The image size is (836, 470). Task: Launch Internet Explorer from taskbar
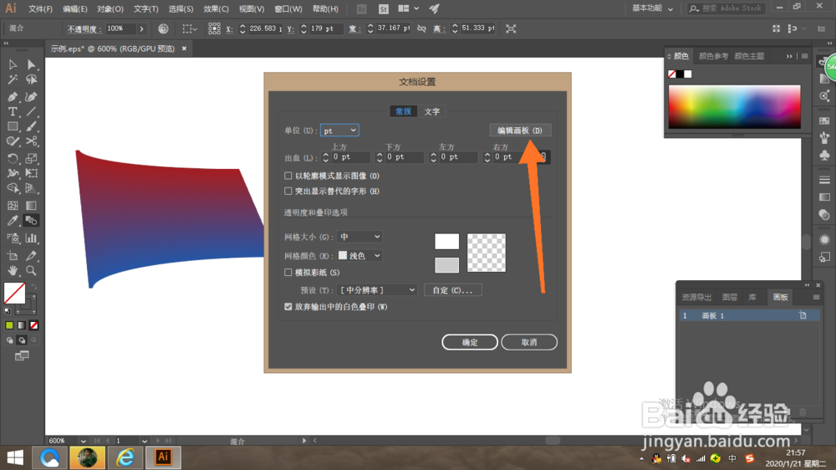126,457
